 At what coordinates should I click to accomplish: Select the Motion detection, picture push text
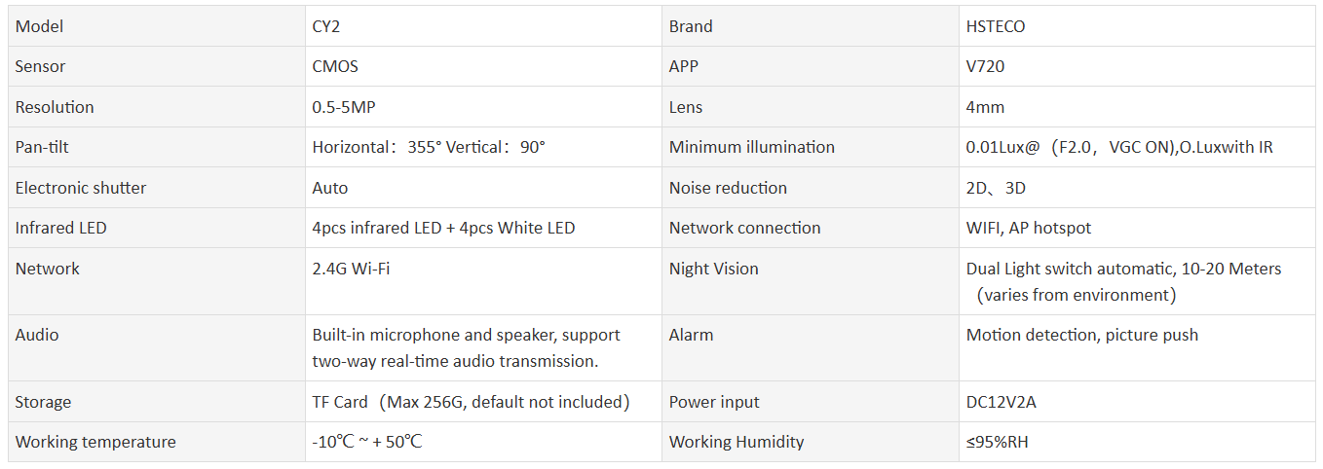[x=1081, y=335]
